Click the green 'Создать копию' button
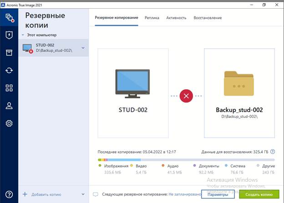This screenshot has width=284, height=203. point(259,194)
